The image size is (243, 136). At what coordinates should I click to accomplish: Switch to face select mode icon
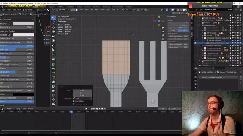point(77,10)
